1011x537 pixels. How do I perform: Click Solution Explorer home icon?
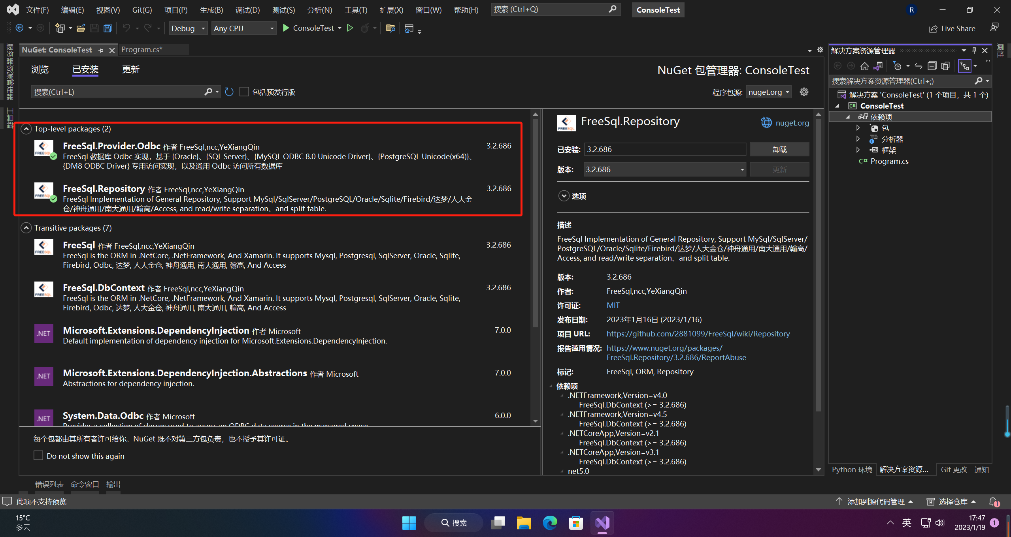click(x=865, y=66)
